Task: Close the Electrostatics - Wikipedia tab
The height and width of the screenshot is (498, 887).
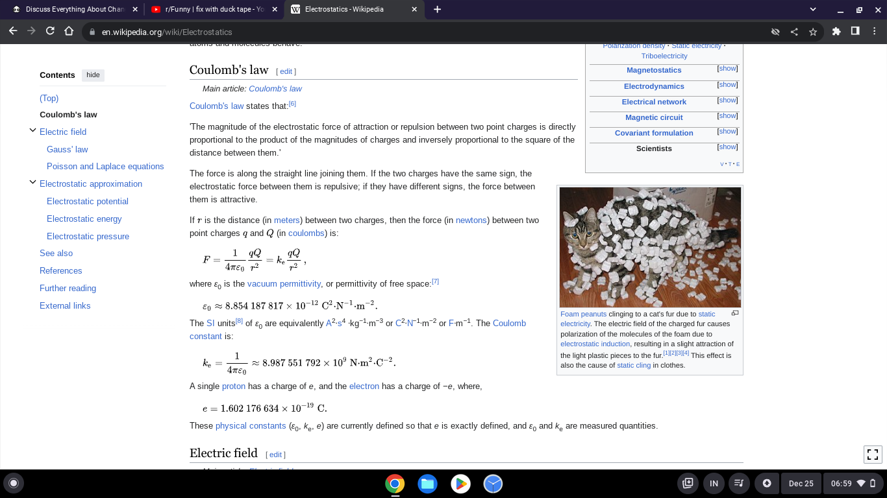Action: pos(414,9)
